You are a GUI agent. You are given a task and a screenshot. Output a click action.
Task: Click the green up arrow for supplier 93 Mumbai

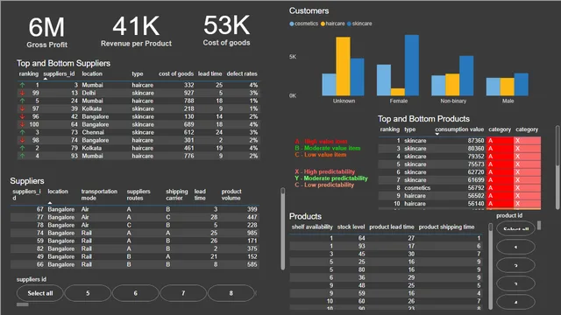[x=23, y=156]
